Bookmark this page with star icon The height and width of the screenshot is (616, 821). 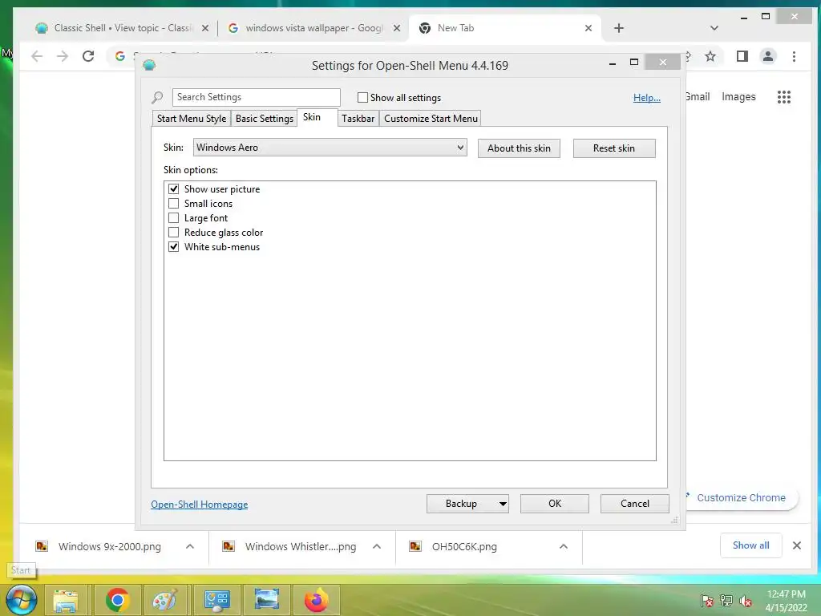click(x=710, y=56)
